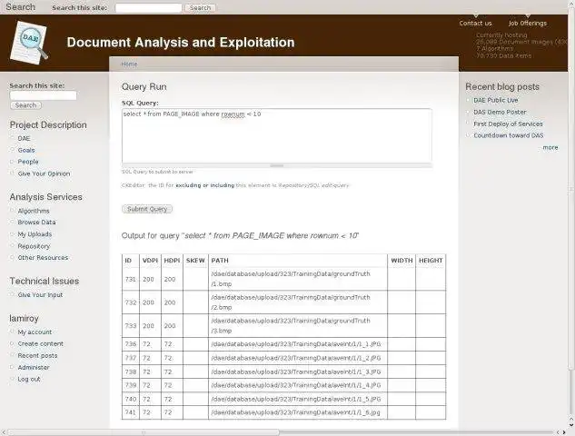The height and width of the screenshot is (436, 575).
Task: Click the sidebar Search button
Action: [x=25, y=105]
